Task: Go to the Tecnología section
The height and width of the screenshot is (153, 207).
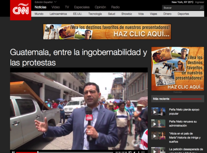Action: 95,14
